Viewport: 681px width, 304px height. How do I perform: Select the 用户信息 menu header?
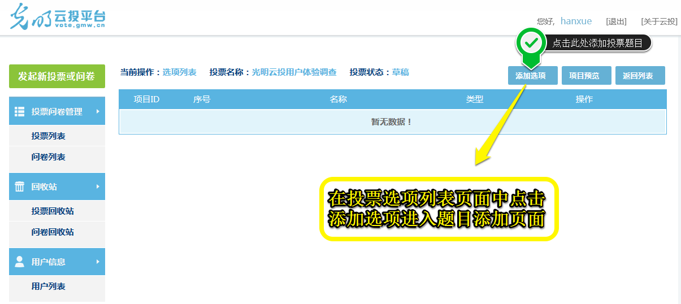click(57, 262)
